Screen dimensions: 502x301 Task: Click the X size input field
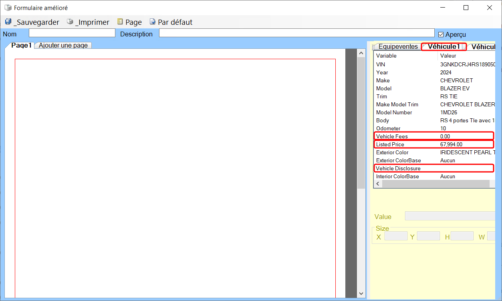[x=396, y=236]
